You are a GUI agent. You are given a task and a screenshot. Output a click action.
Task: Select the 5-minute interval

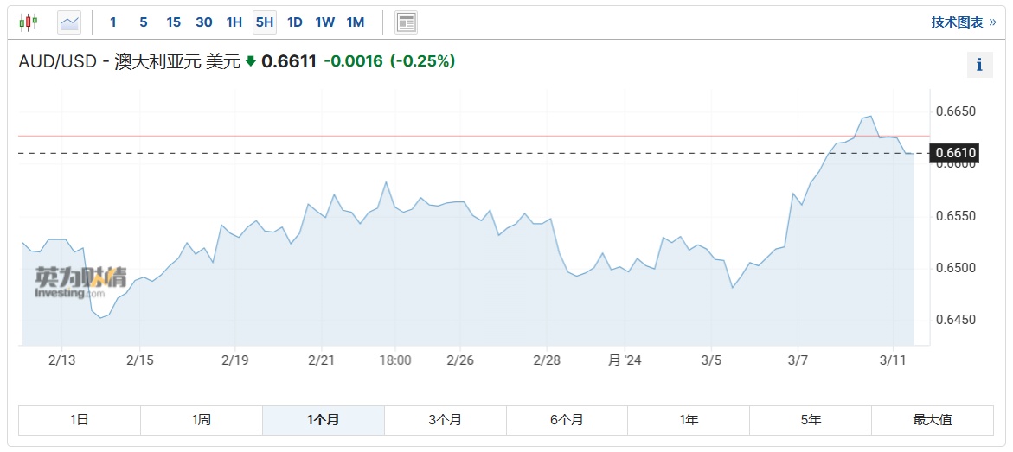tap(143, 22)
